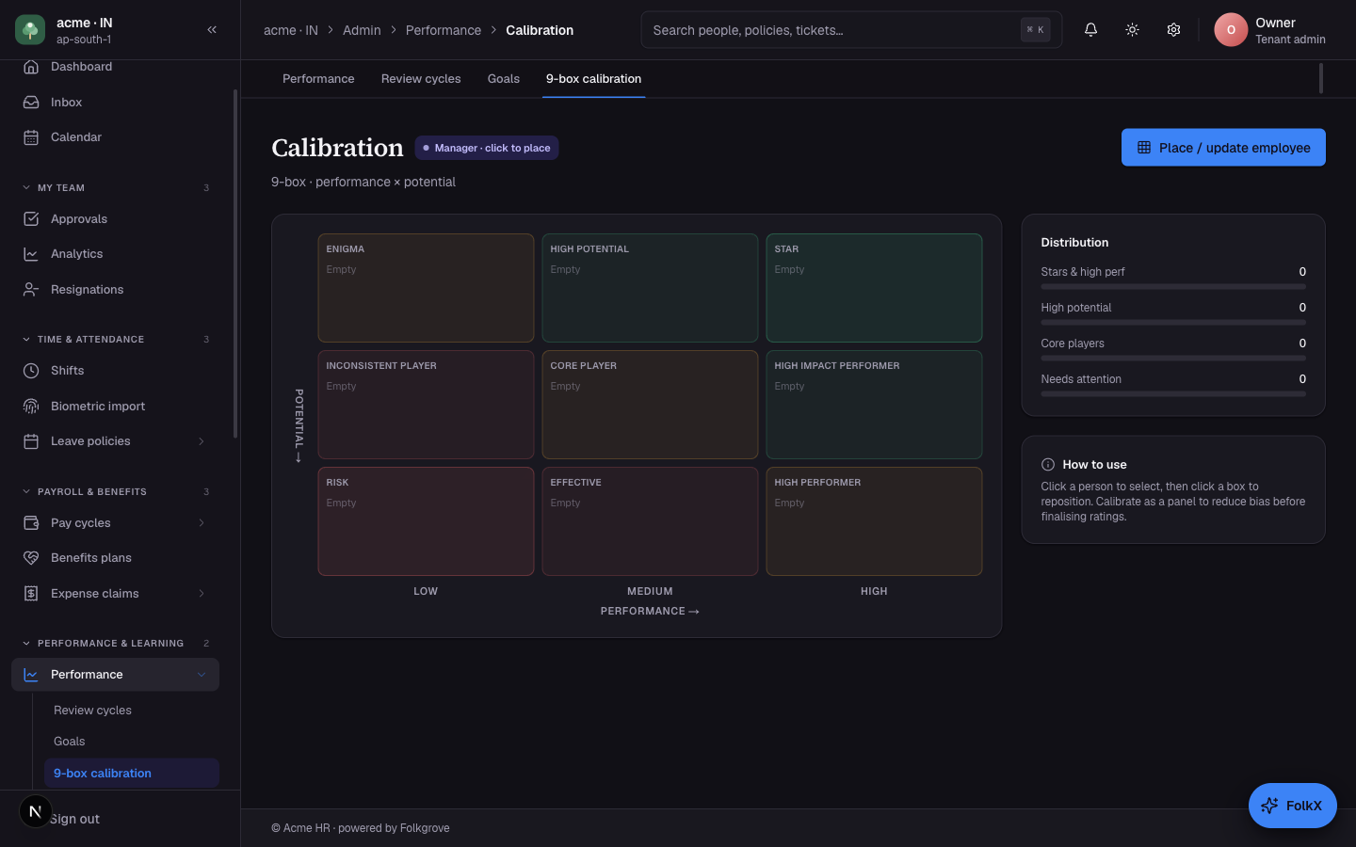Collapse sidebar with double chevron icon
This screenshot has height=847, width=1356.
click(212, 30)
